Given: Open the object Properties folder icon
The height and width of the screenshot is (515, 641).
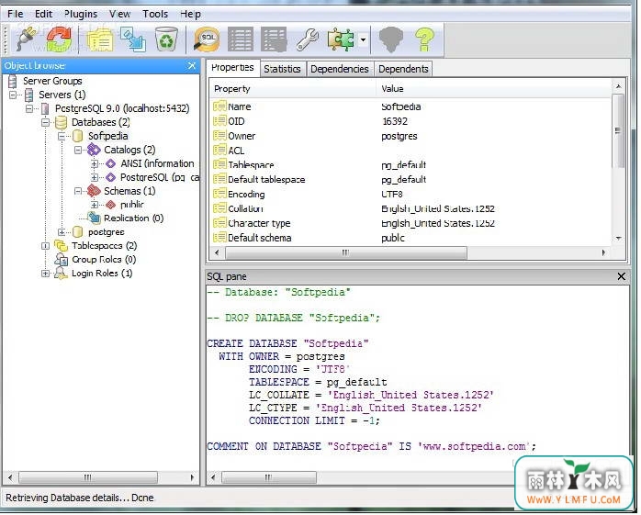Looking at the screenshot, I should pos(100,39).
